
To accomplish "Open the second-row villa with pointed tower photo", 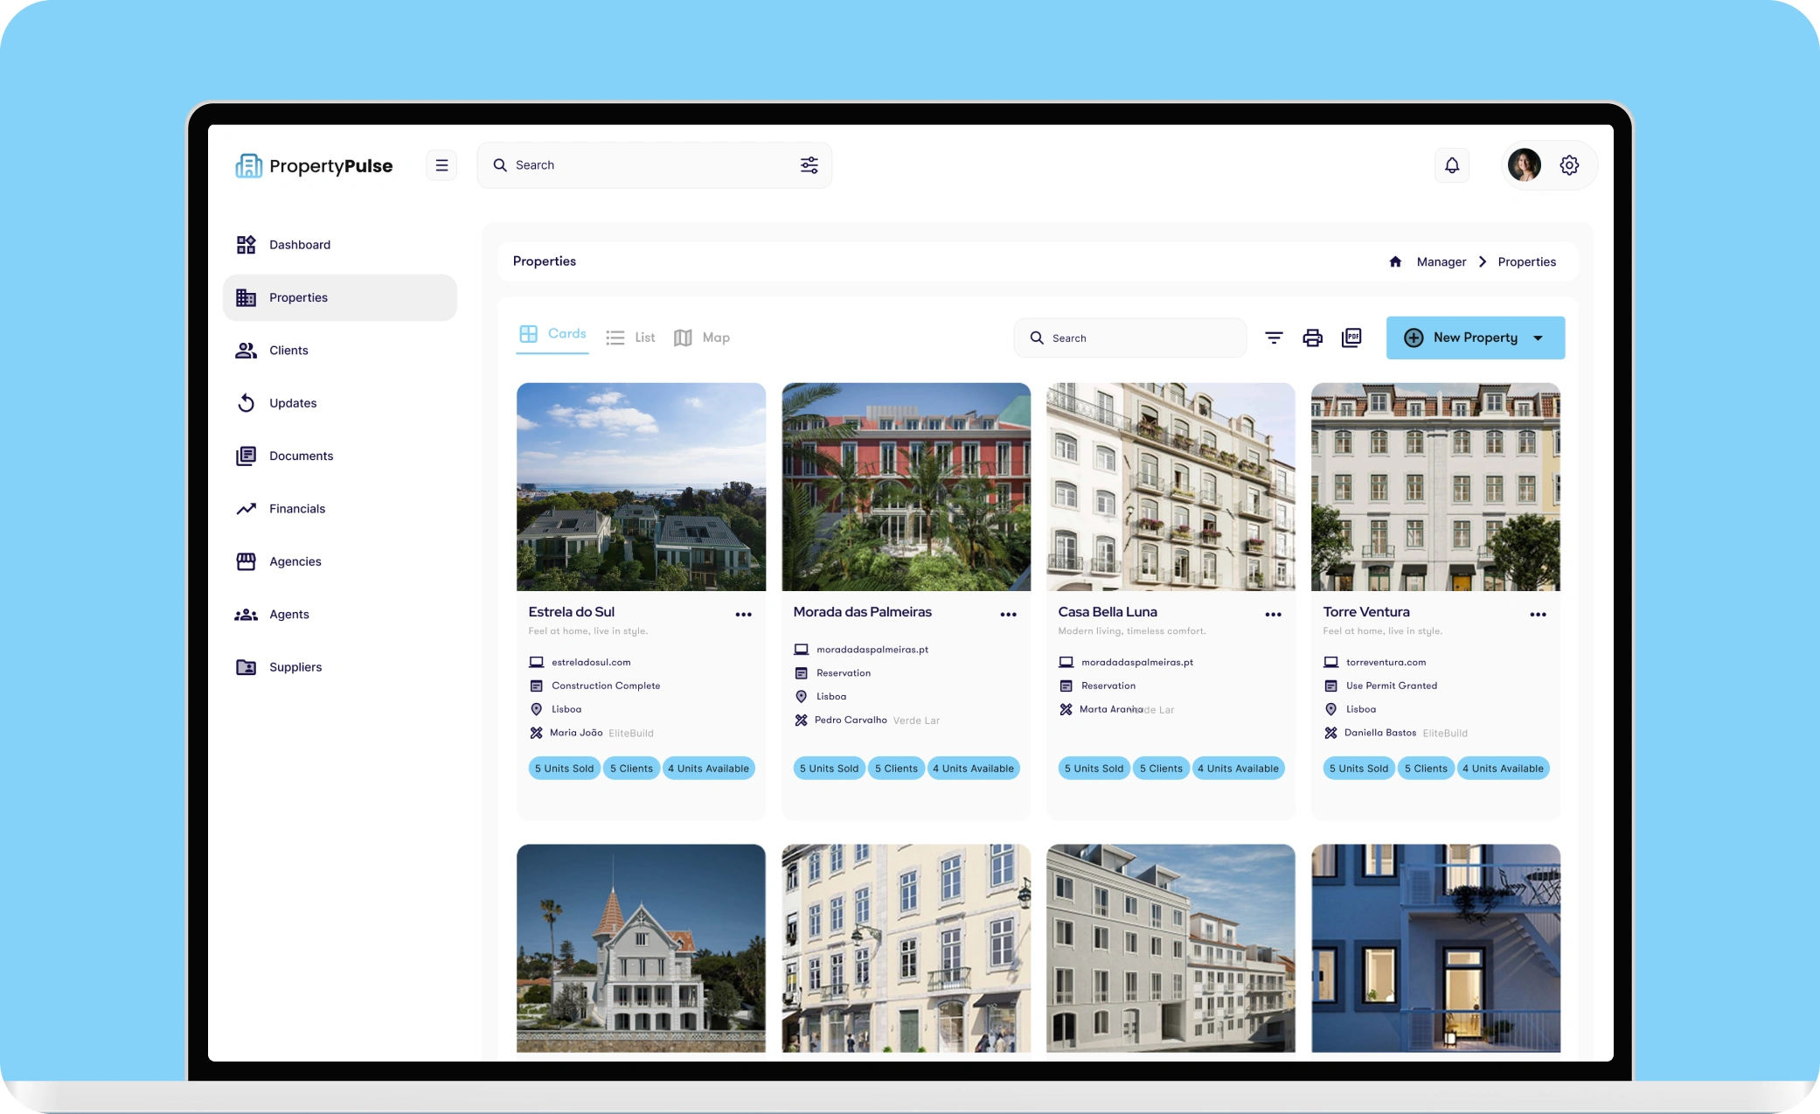I will pyautogui.click(x=641, y=948).
